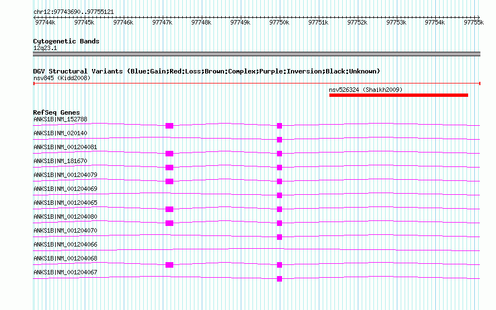Select NM_181670 exon near 97747k
This screenshot has height=310, width=496.
coord(169,168)
